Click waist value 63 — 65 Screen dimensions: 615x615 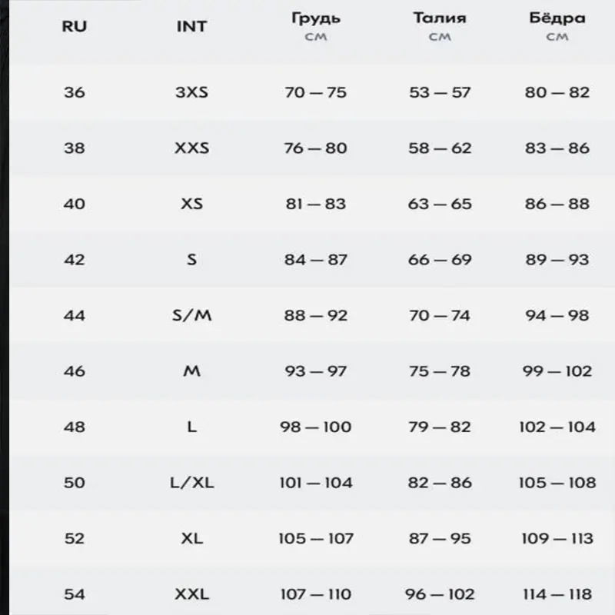coord(440,204)
